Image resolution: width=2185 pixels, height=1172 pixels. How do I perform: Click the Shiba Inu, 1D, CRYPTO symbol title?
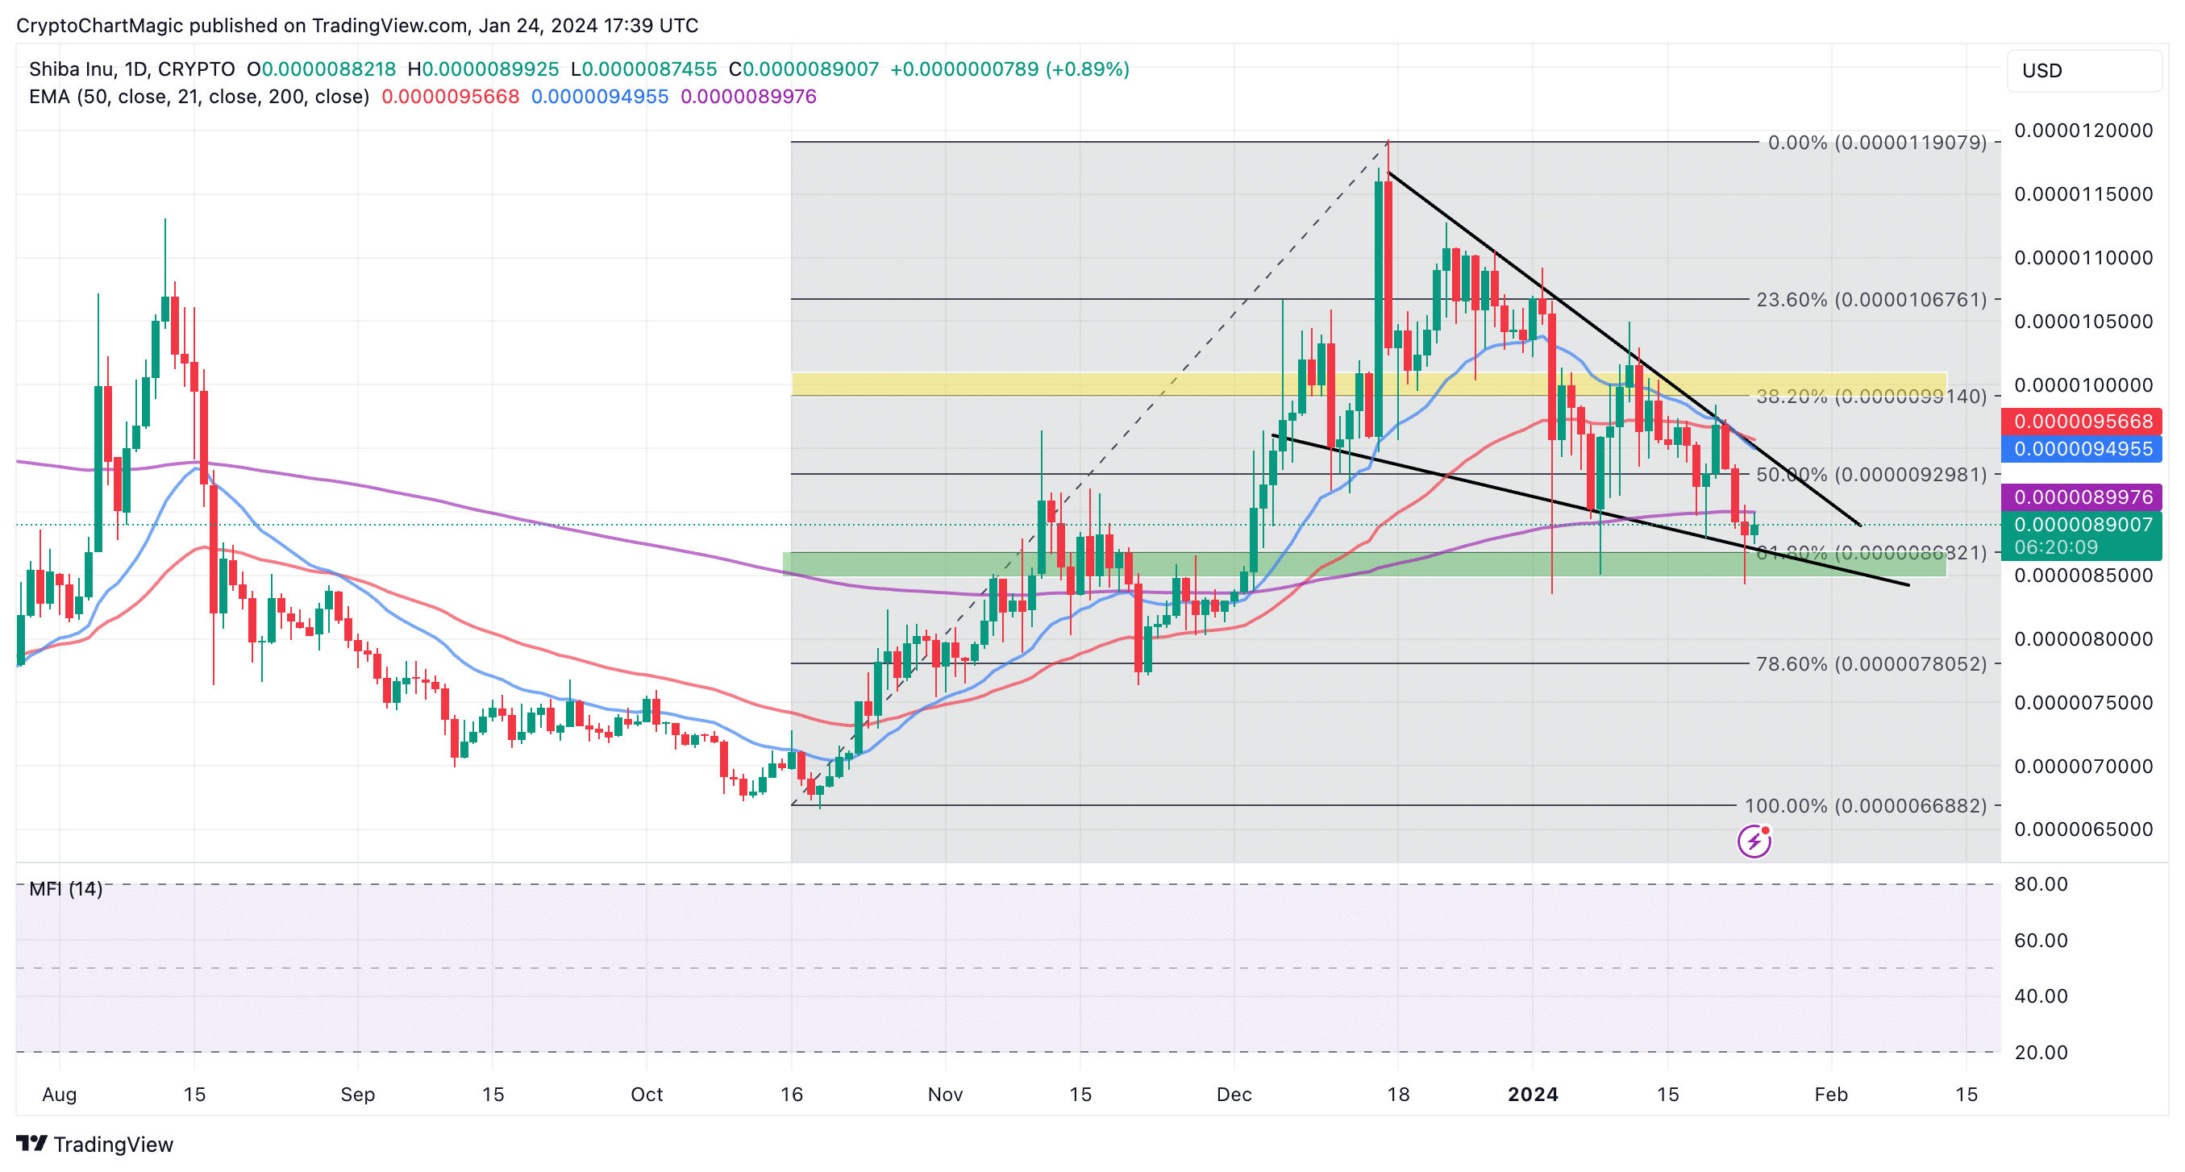coord(131,69)
